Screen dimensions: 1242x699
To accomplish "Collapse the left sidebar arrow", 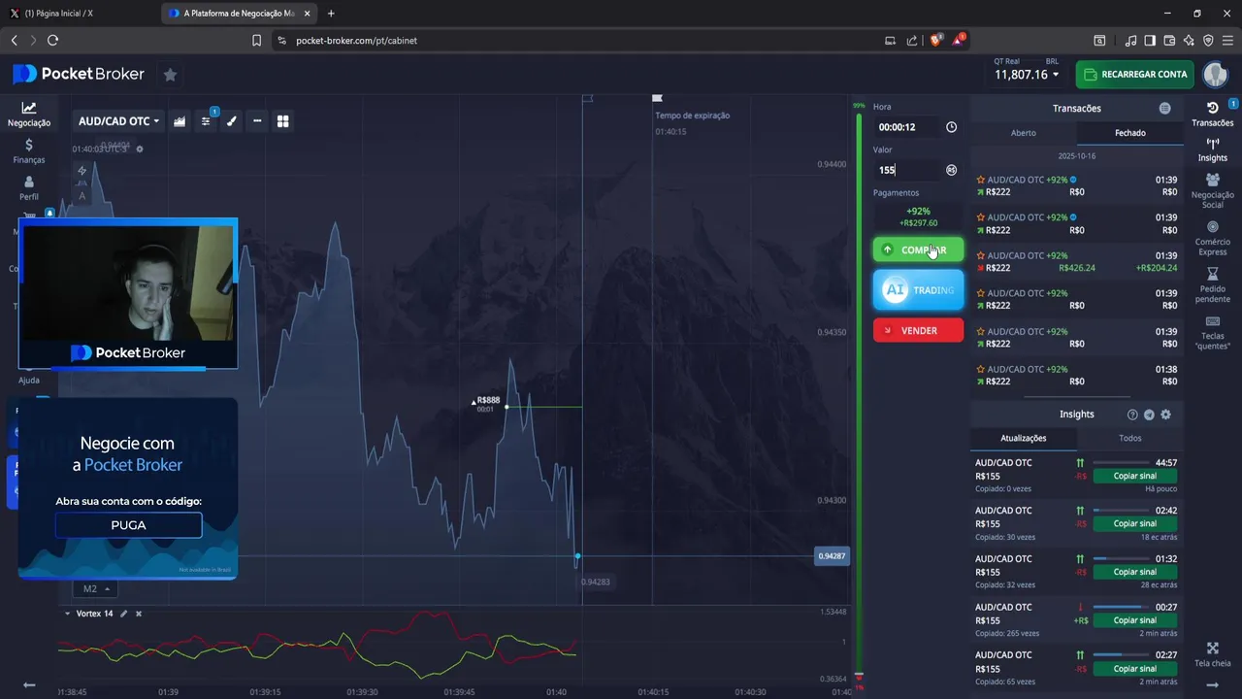I will coord(29,685).
